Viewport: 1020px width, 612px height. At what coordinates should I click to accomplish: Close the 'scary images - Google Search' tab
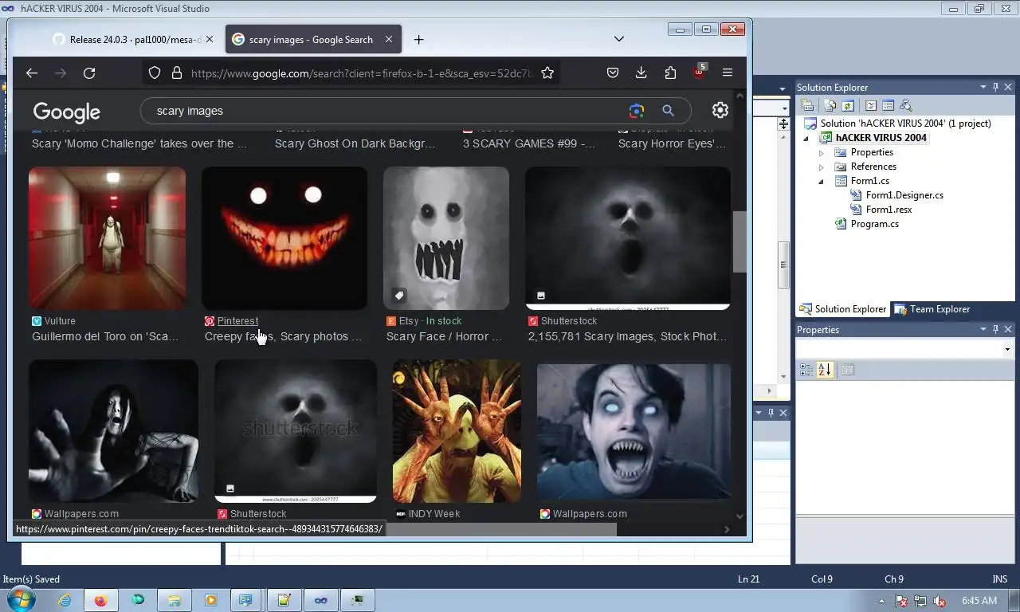point(389,39)
